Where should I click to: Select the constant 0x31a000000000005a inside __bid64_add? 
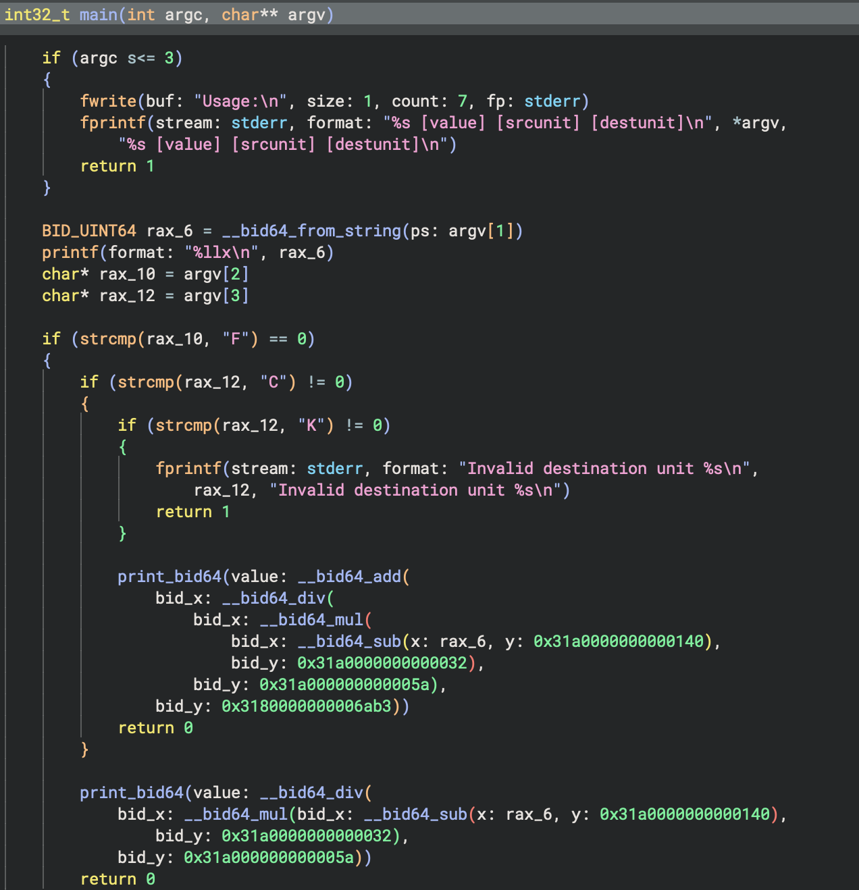344,685
